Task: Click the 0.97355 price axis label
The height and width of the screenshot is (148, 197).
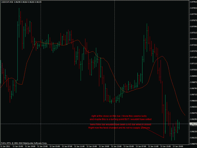Action: coord(194,45)
